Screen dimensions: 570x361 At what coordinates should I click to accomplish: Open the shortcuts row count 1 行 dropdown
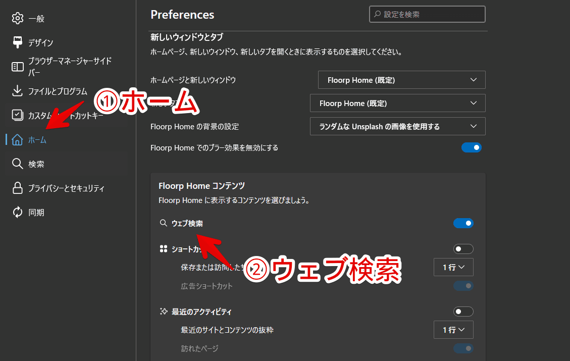453,267
